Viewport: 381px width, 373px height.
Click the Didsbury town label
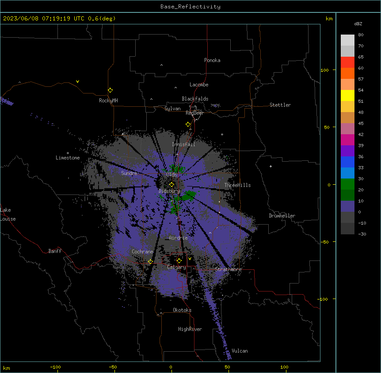[169, 191]
